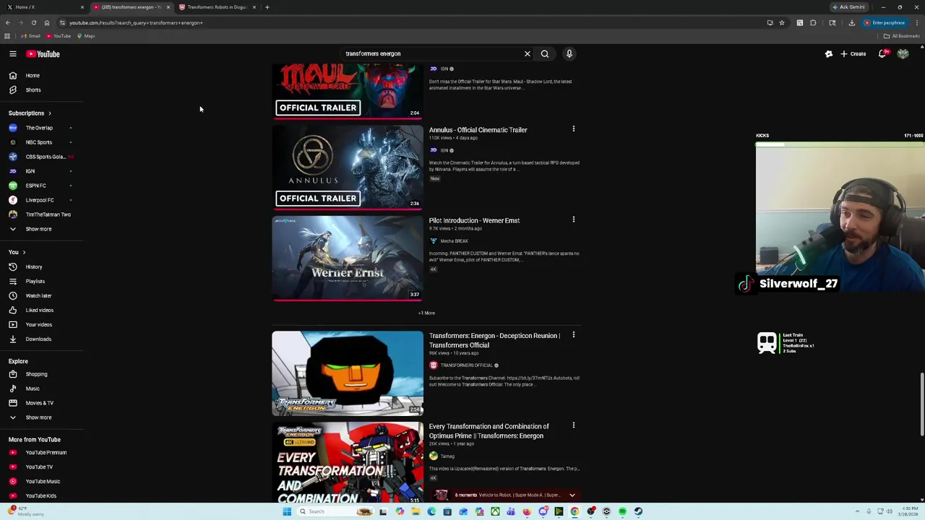Open browser Downloads icon
925x520 pixels.
click(x=852, y=22)
